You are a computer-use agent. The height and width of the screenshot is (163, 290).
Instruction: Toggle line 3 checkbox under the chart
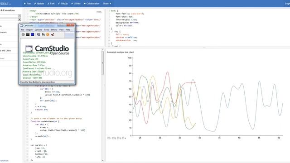click(118, 138)
